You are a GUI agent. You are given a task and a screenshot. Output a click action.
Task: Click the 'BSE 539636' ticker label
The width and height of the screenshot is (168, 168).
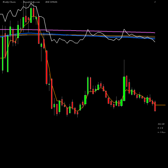pyautogui.click(x=51, y=2)
